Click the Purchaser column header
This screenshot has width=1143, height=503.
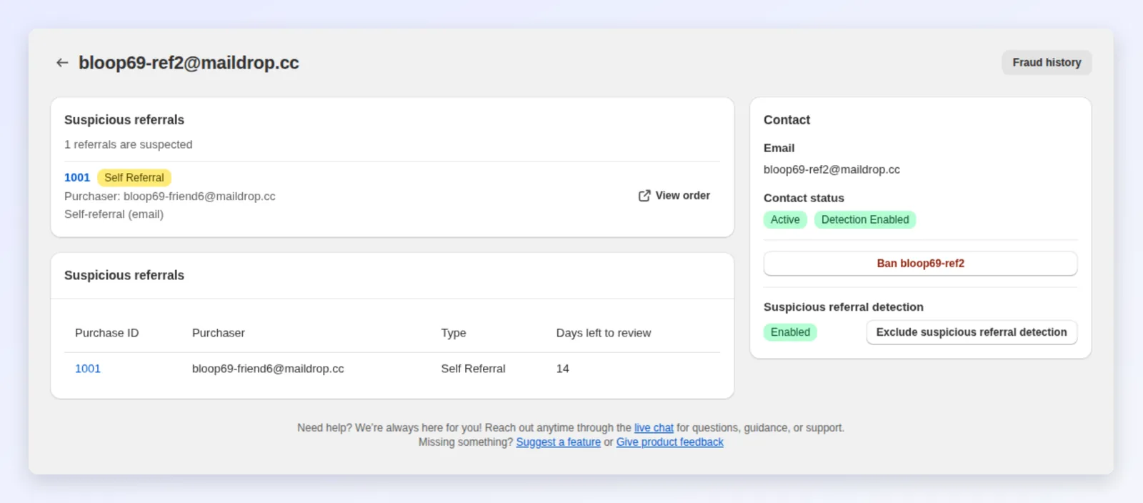[219, 333]
